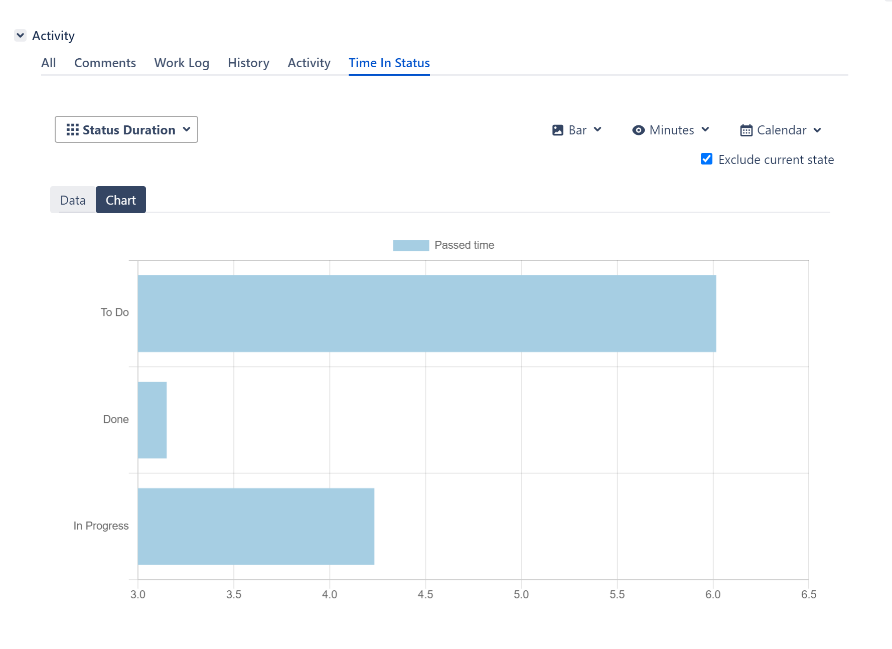Viewport: 892px width, 649px height.
Task: Click the calendar icon beside Calendar
Action: (746, 130)
